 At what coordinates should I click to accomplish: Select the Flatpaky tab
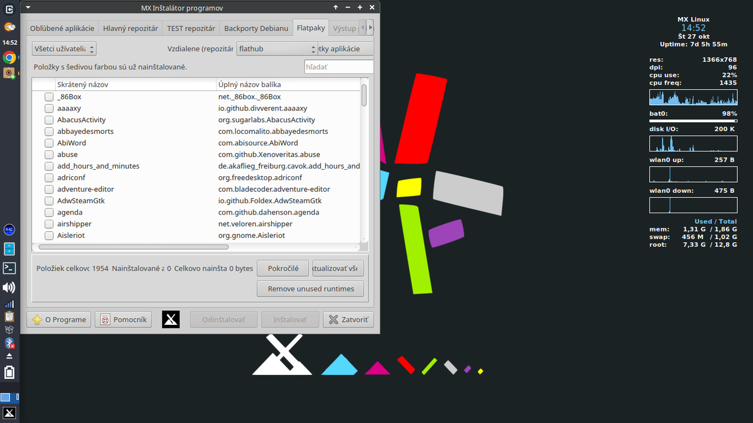click(311, 28)
